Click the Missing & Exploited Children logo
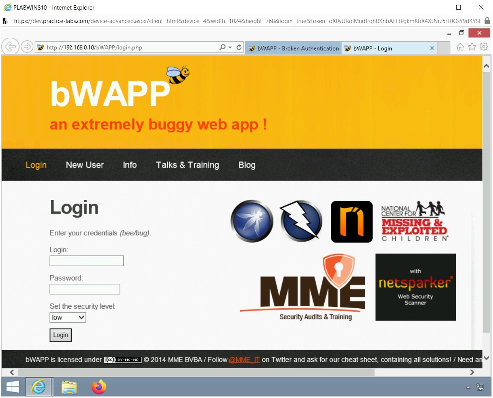 414,222
